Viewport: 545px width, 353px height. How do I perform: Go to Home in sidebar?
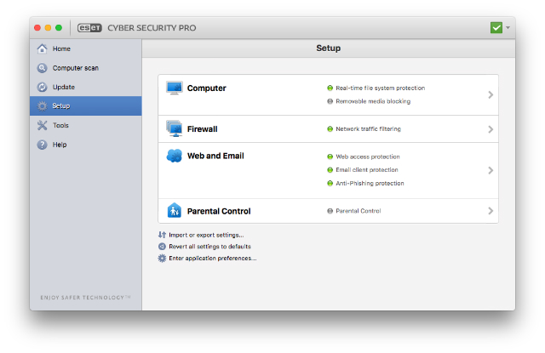[85, 48]
